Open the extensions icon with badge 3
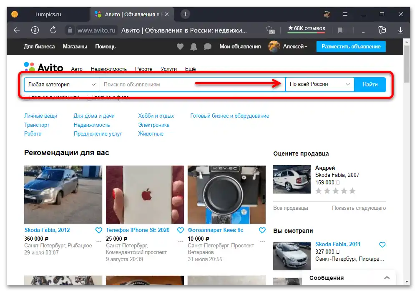417x292 pixels. point(270,30)
